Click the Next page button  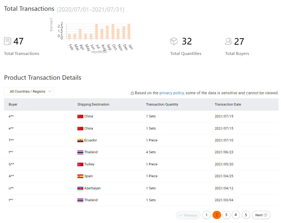(261, 215)
